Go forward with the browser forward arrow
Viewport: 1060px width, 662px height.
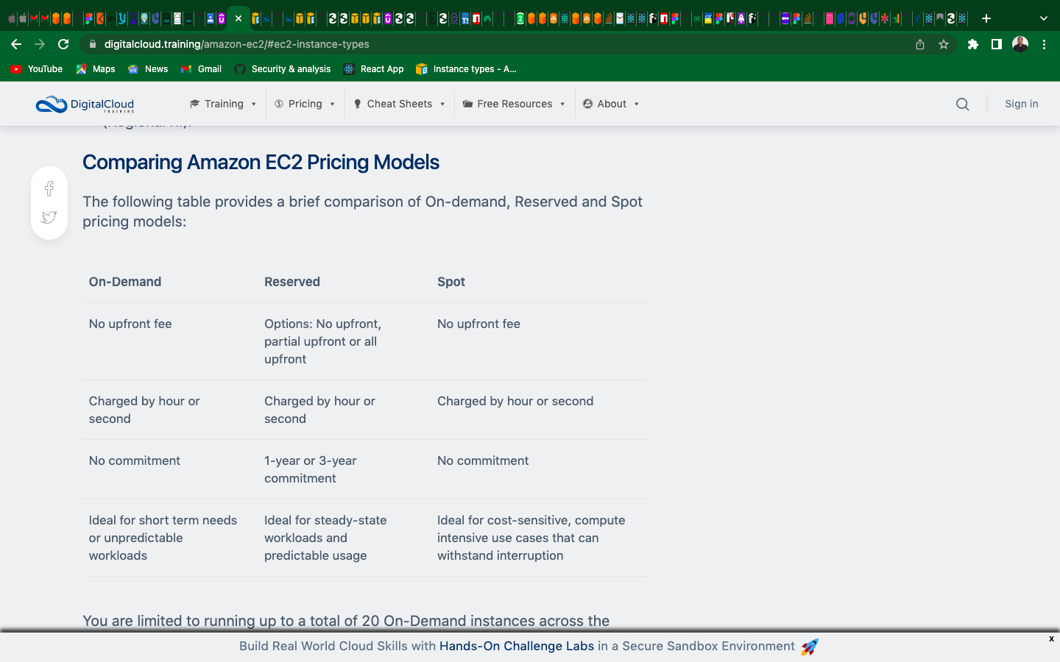pos(40,44)
